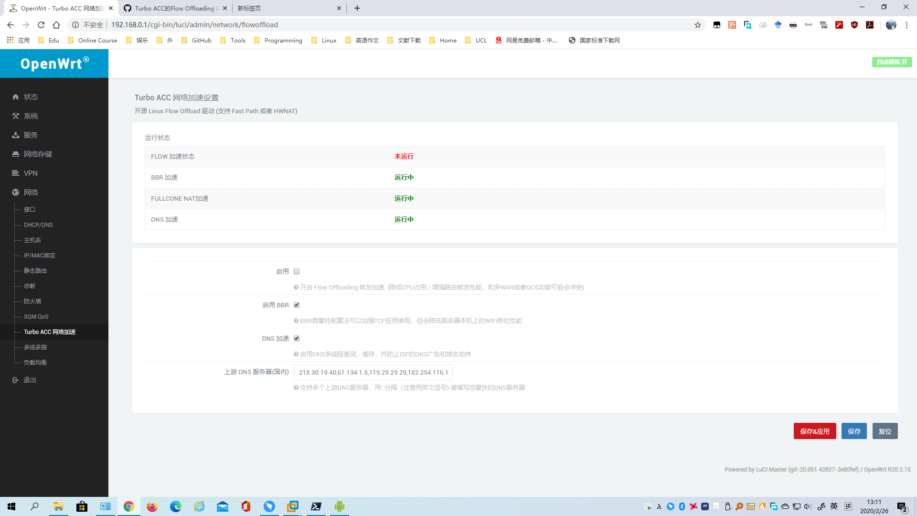Image resolution: width=917 pixels, height=516 pixels.
Task: Uncheck the 启用 BBR checkbox
Action: pyautogui.click(x=297, y=304)
